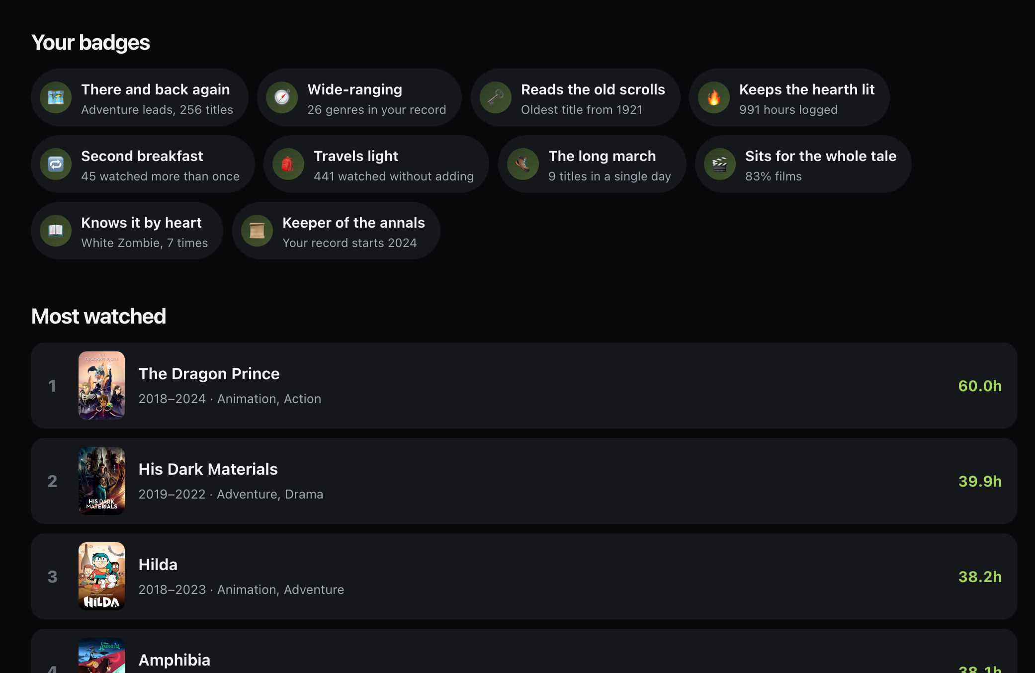This screenshot has height=673, width=1035.
Task: Click the 60.0h watch time for Dragon Prince
Action: pyautogui.click(x=980, y=386)
